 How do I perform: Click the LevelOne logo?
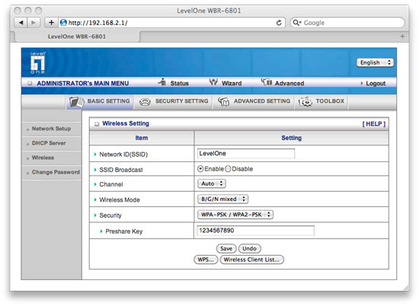pos(37,63)
